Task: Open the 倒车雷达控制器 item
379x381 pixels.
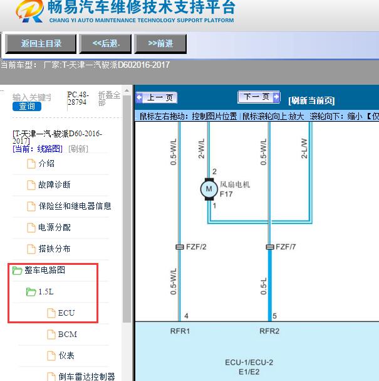Action: coord(86,377)
